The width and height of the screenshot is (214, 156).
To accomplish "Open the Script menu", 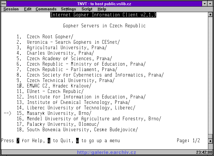I will click(87, 9).
